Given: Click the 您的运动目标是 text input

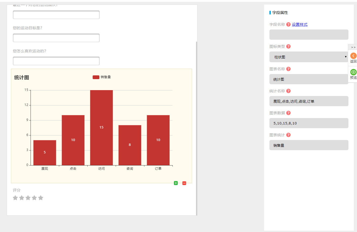Looking at the screenshot, I should (56, 38).
